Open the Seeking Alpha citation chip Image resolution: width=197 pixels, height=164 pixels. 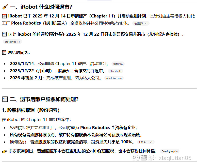(x=170, y=151)
